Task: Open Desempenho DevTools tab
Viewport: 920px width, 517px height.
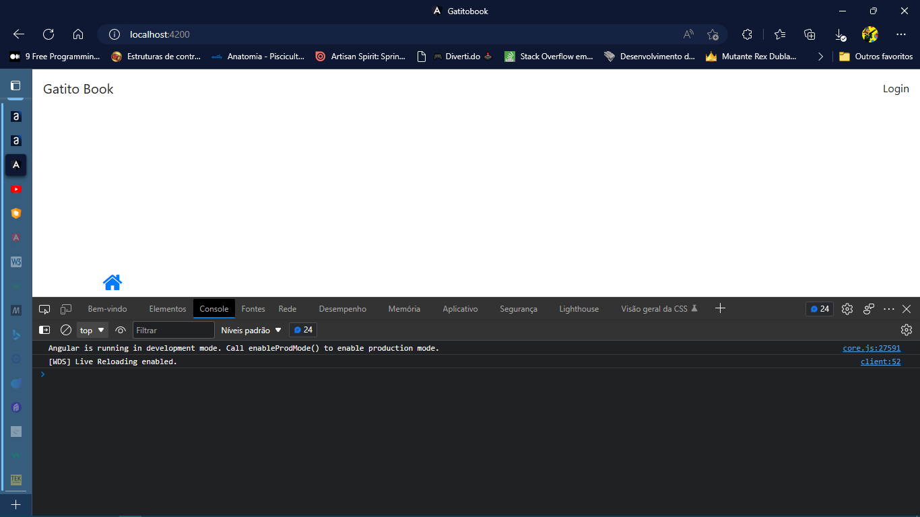Action: tap(343, 309)
